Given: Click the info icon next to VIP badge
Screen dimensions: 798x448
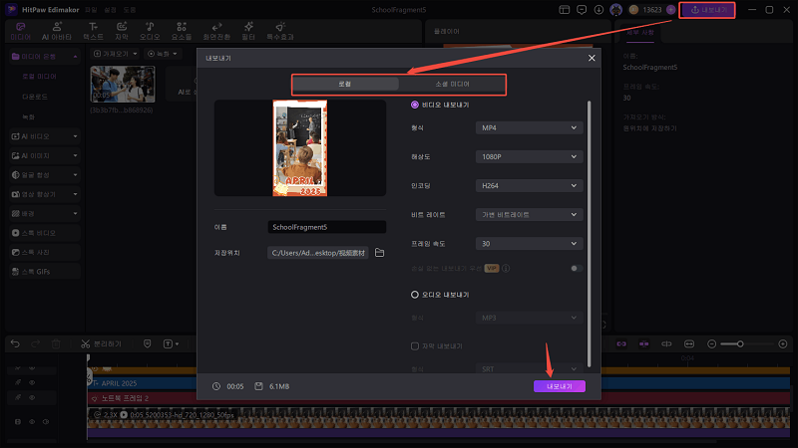Looking at the screenshot, I should click(x=507, y=268).
